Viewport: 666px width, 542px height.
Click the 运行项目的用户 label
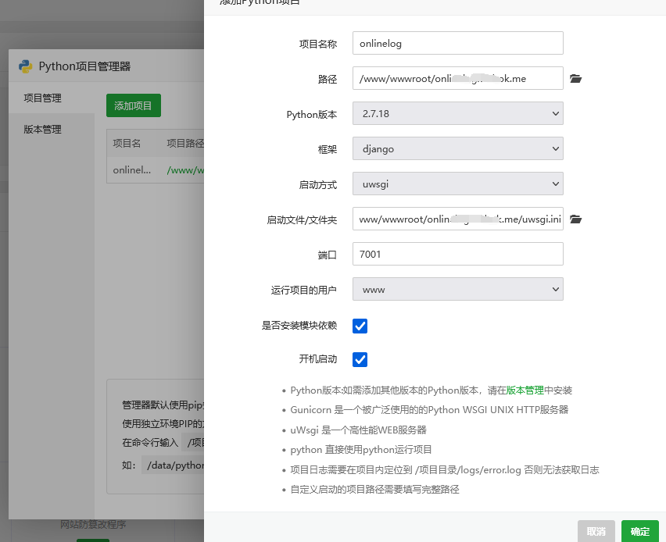(304, 291)
